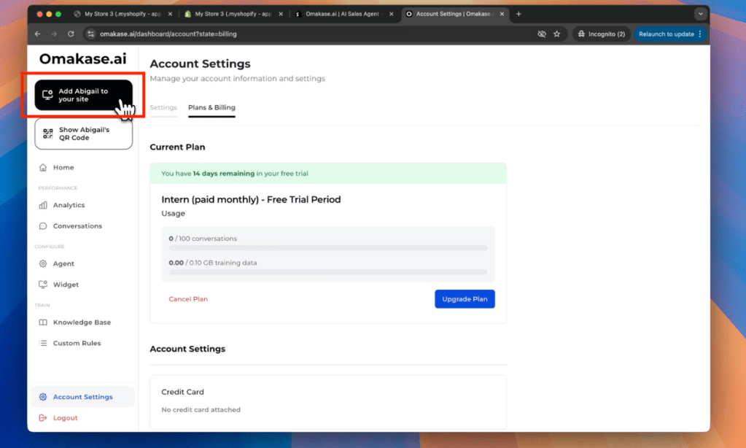The height and width of the screenshot is (448, 746).
Task: Expand the browser tab search chevron
Action: (x=701, y=14)
